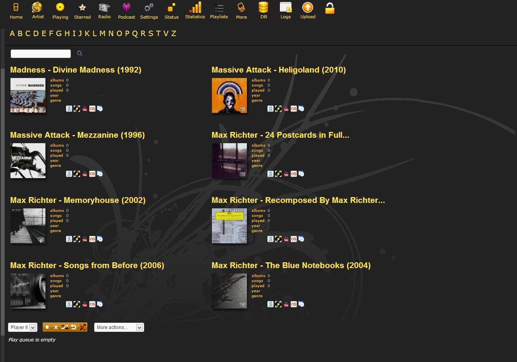Open Madness - Divine Madness (1992)
Screen dimensions: 517x362
(x=76, y=70)
